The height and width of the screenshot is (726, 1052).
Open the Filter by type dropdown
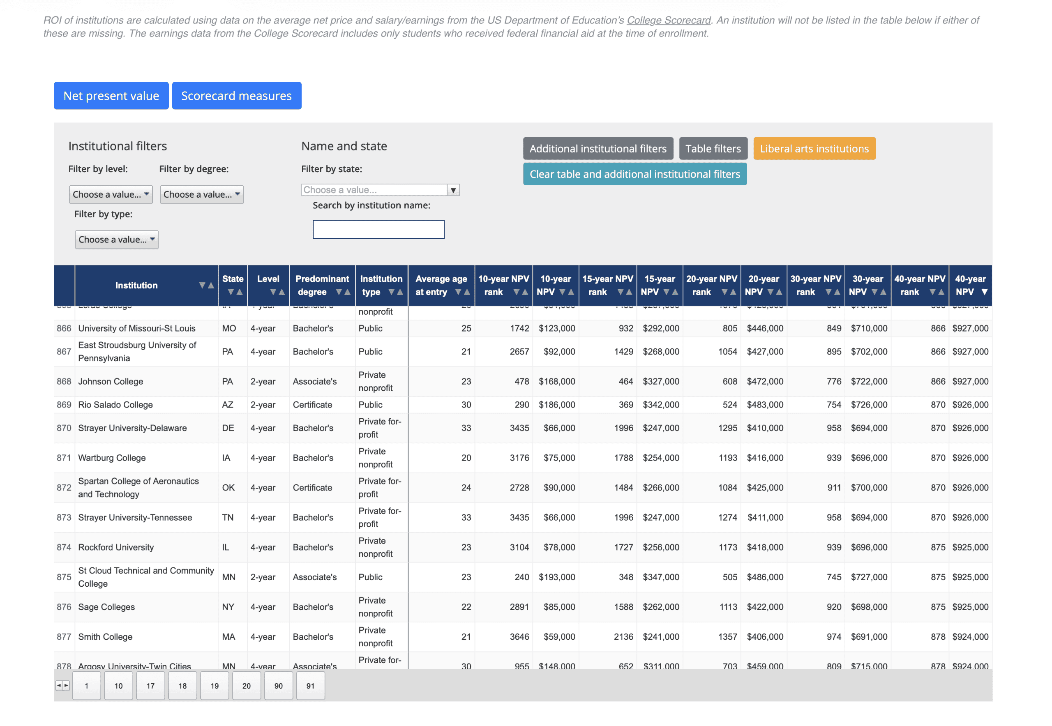[116, 240]
